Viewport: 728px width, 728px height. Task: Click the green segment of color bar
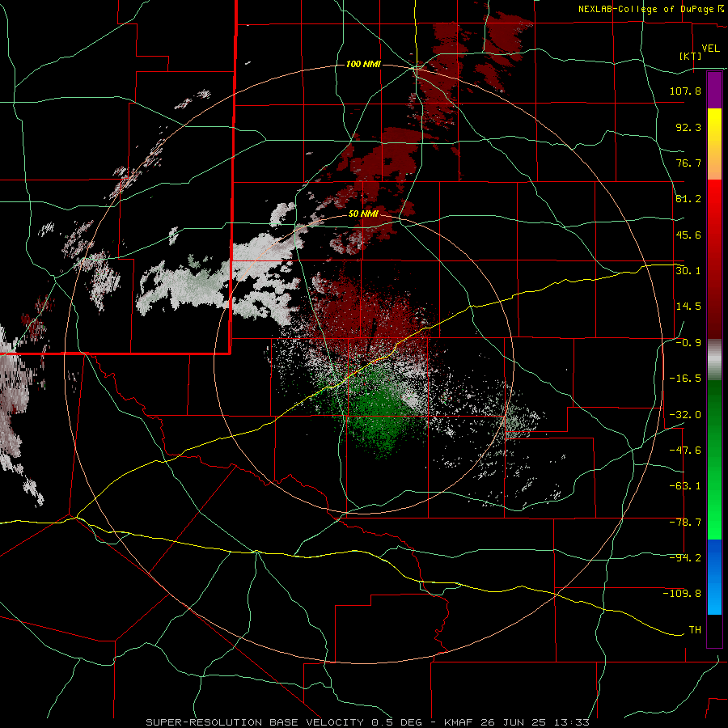[714, 459]
